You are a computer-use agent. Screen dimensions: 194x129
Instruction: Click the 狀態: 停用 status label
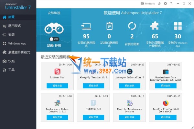[54, 45]
